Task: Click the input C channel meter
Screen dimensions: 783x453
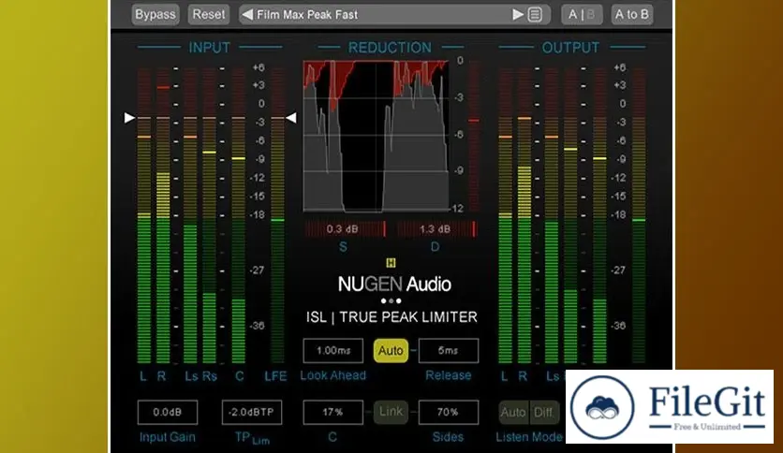Action: coord(239,215)
